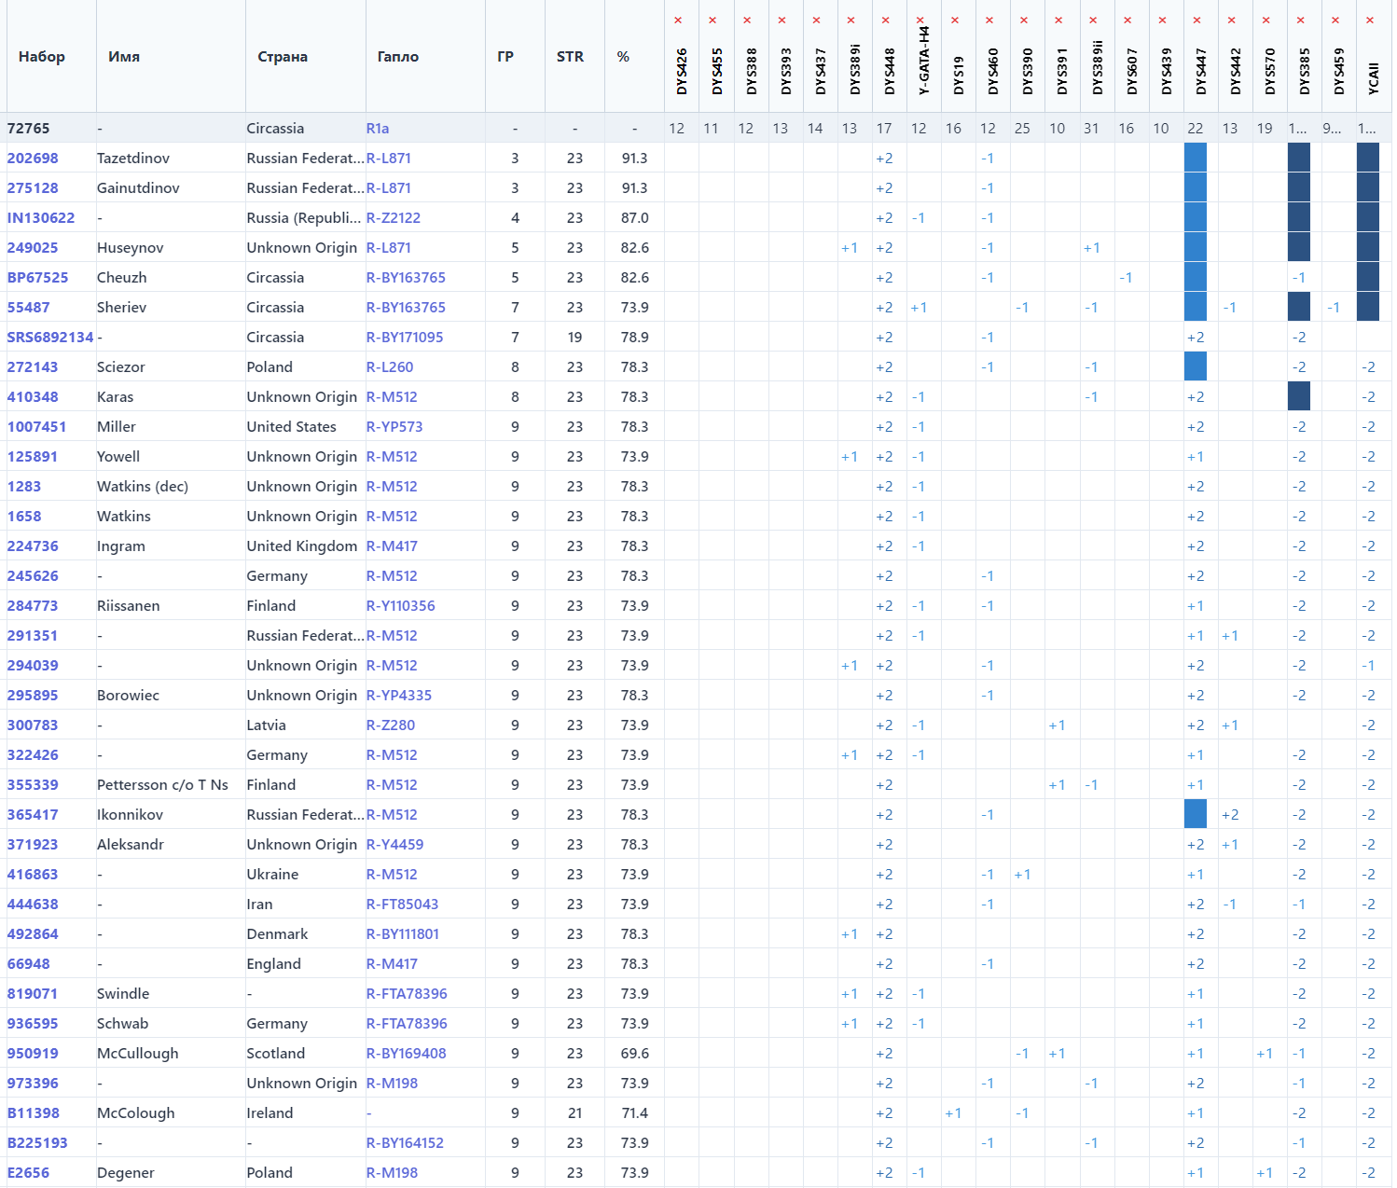1397x1188 pixels.
Task: Delete the DYS393 marker column
Action: 781,21
